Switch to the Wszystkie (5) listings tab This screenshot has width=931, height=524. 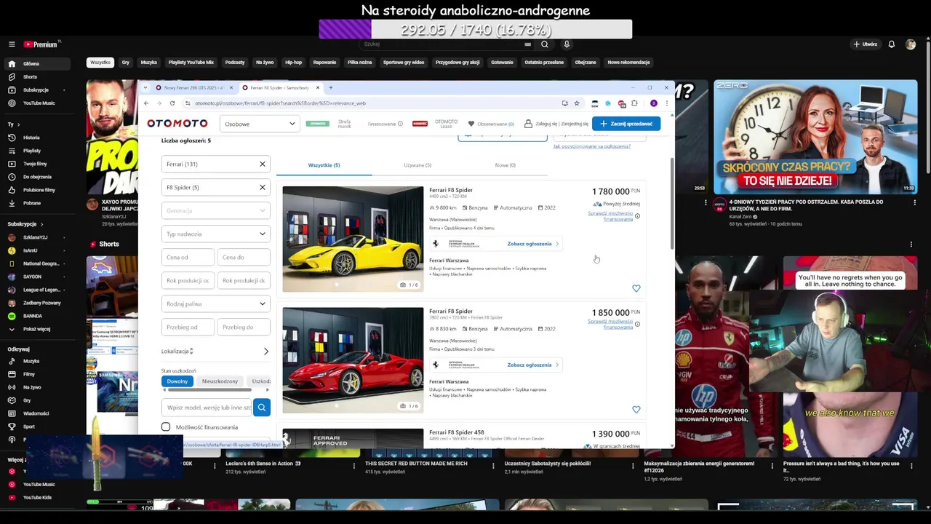click(324, 165)
